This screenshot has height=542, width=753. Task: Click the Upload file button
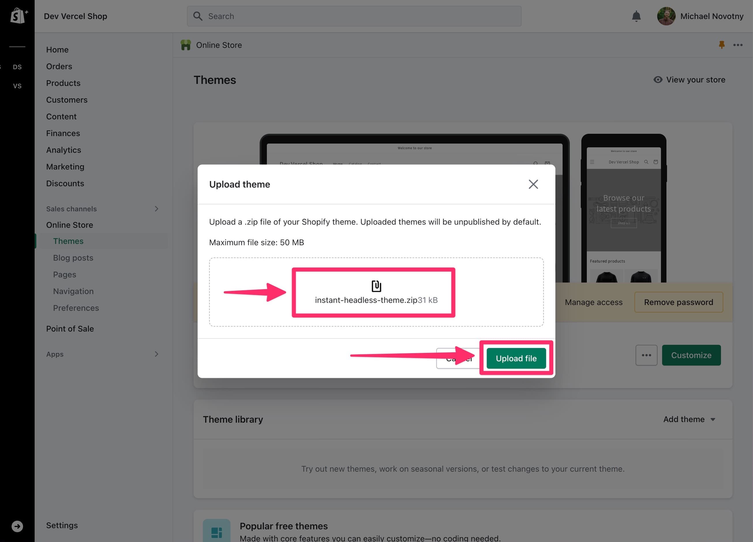click(516, 358)
